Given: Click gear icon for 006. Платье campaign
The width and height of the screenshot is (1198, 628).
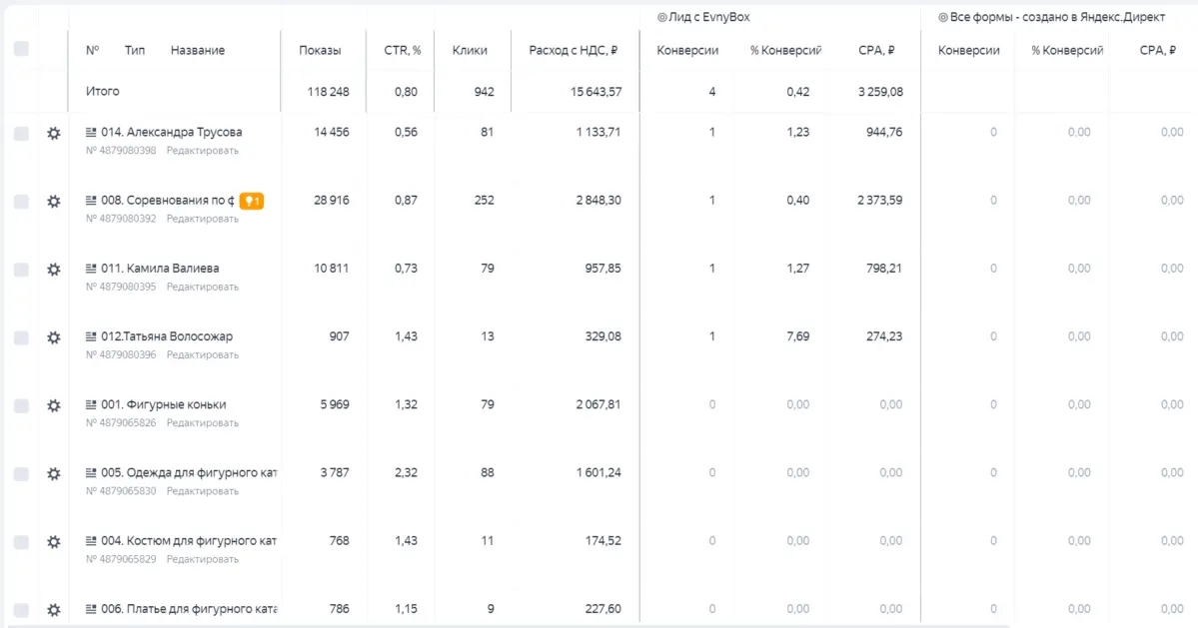Looking at the screenshot, I should 54,610.
